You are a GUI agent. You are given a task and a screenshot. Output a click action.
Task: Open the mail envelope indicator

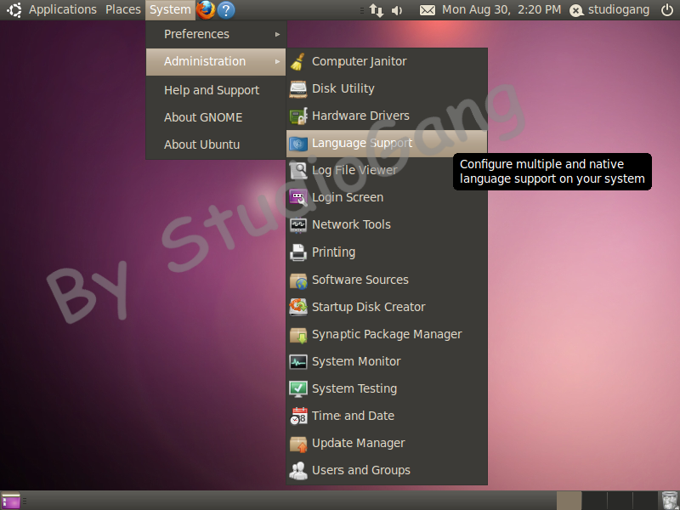pos(428,10)
